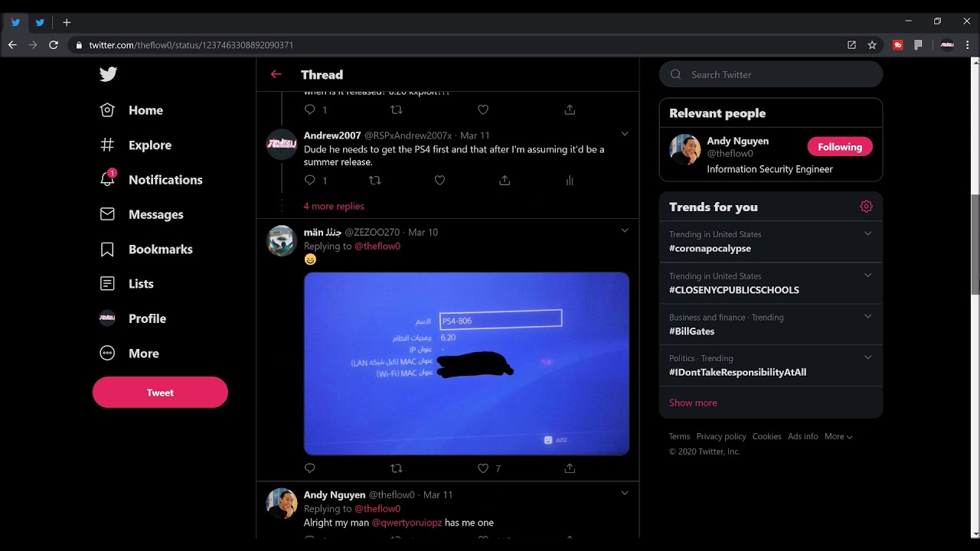Click the @theflow0 mention in ZEZOO270's reply

[377, 246]
